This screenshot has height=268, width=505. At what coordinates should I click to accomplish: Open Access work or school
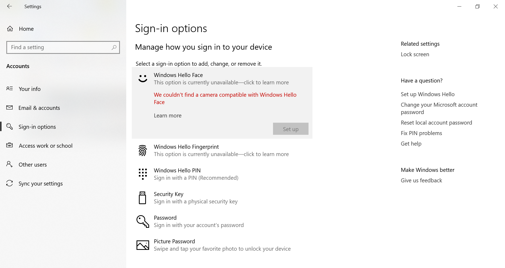[x=63, y=146]
